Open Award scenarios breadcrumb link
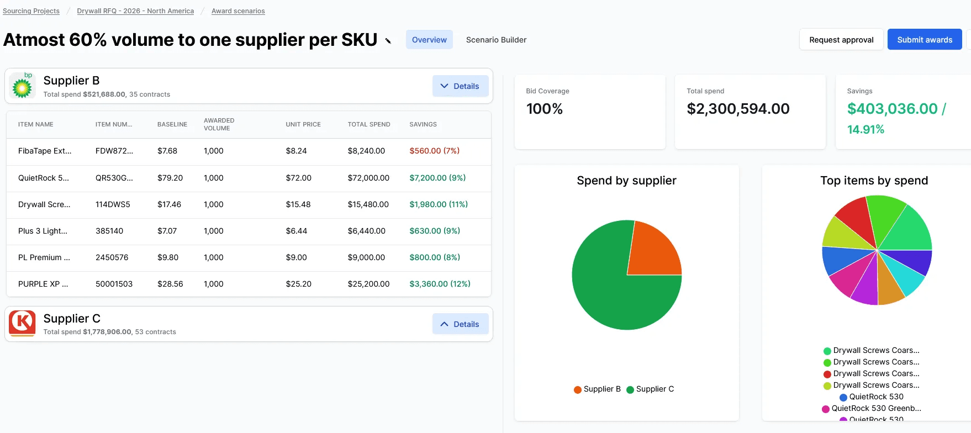Image resolution: width=971 pixels, height=433 pixels. 238,11
